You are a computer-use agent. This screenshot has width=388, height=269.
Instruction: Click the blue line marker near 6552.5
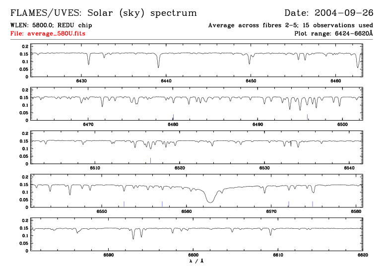point(124,204)
